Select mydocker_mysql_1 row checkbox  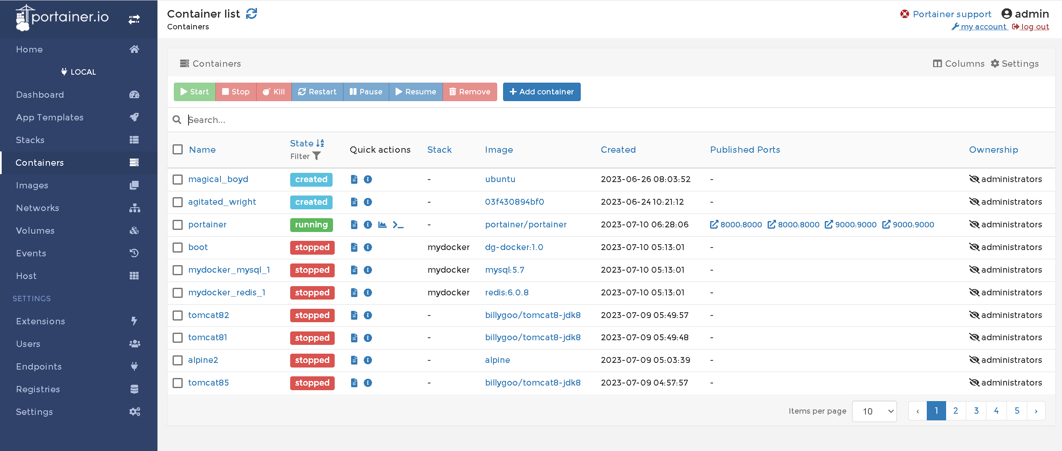[x=178, y=270]
